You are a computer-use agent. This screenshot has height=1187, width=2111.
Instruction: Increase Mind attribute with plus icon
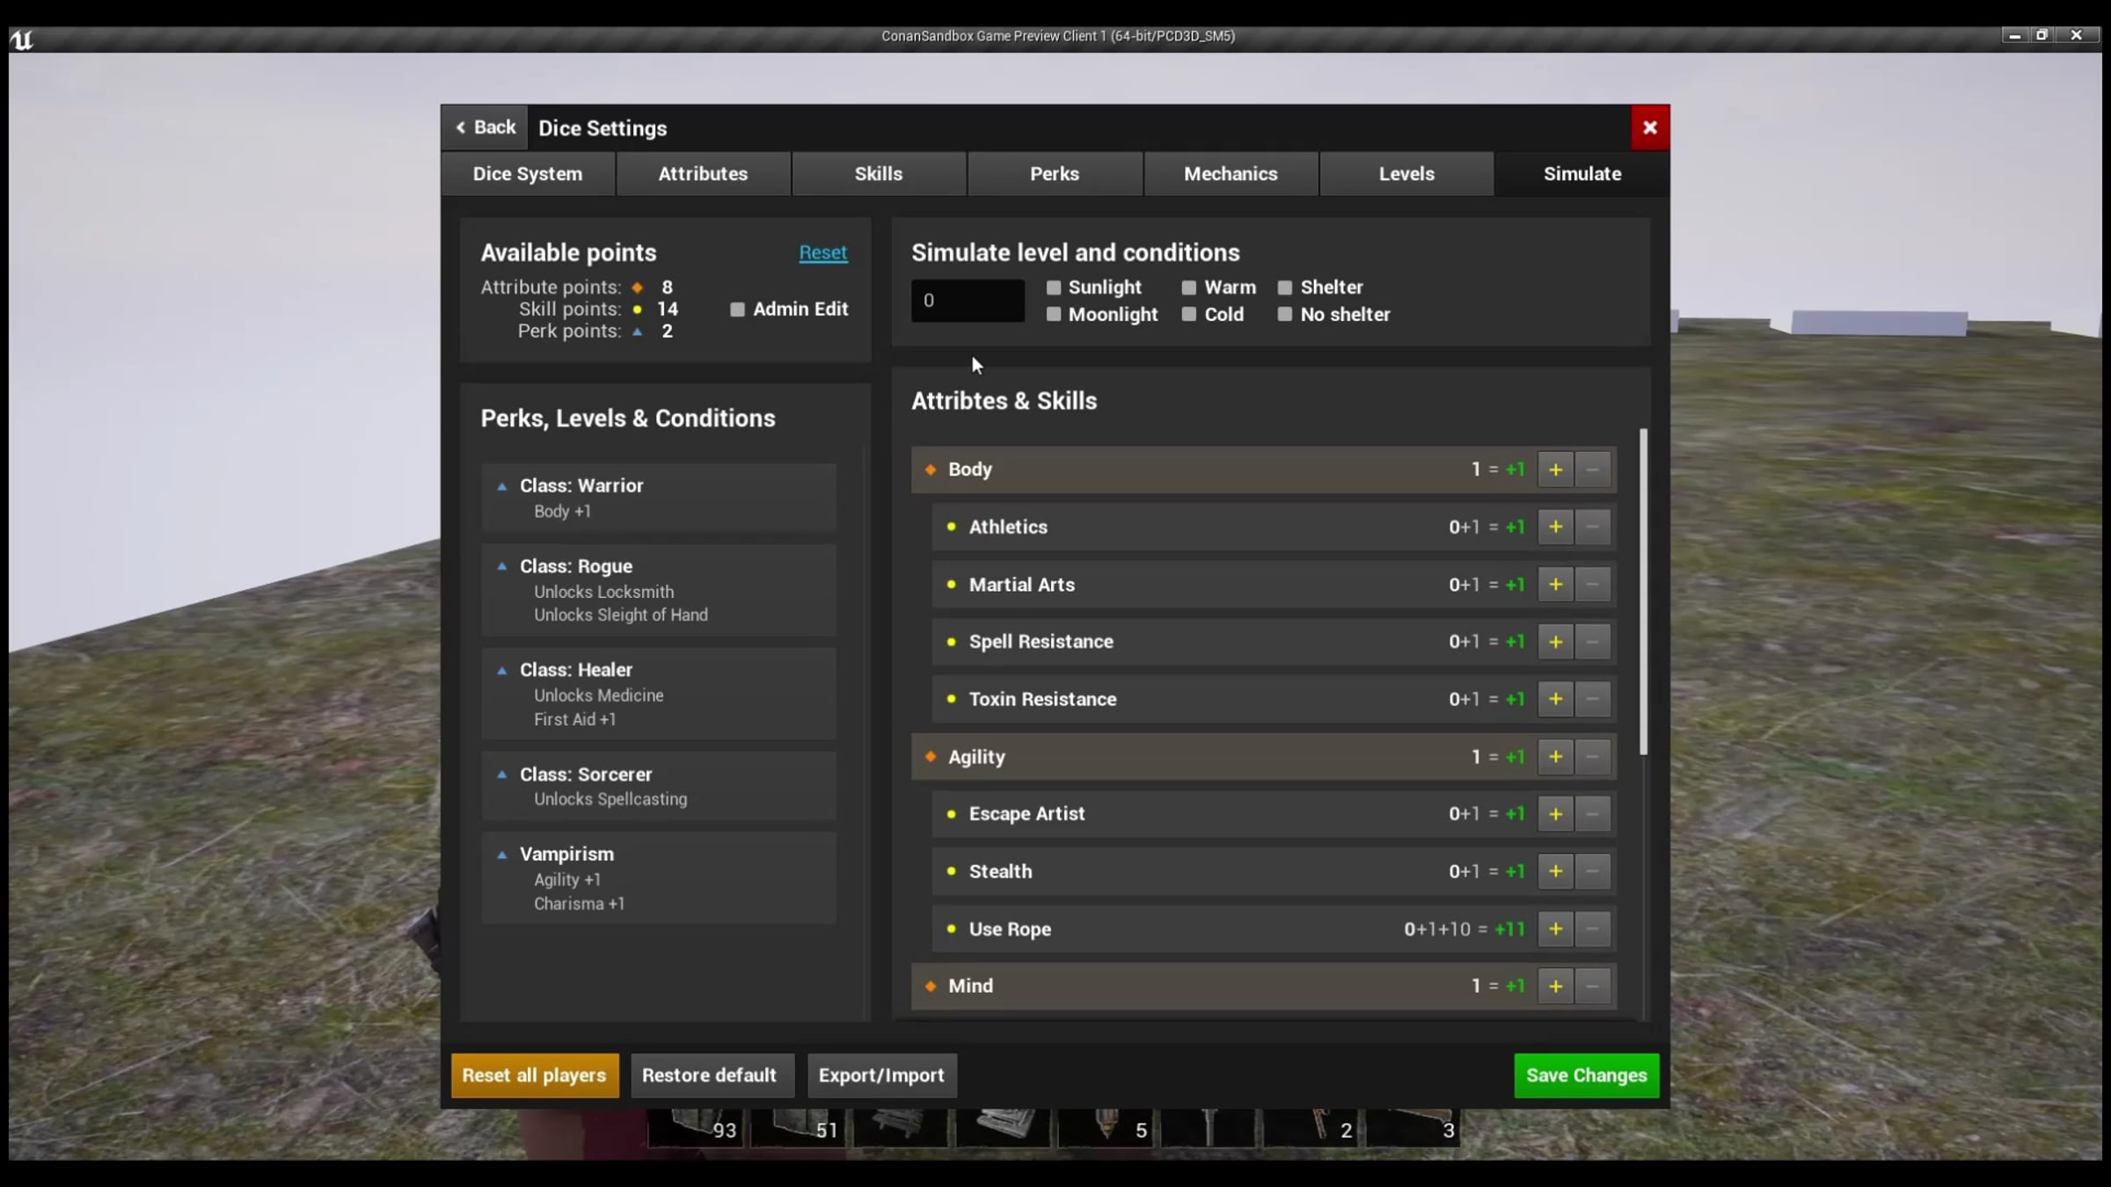tap(1555, 987)
